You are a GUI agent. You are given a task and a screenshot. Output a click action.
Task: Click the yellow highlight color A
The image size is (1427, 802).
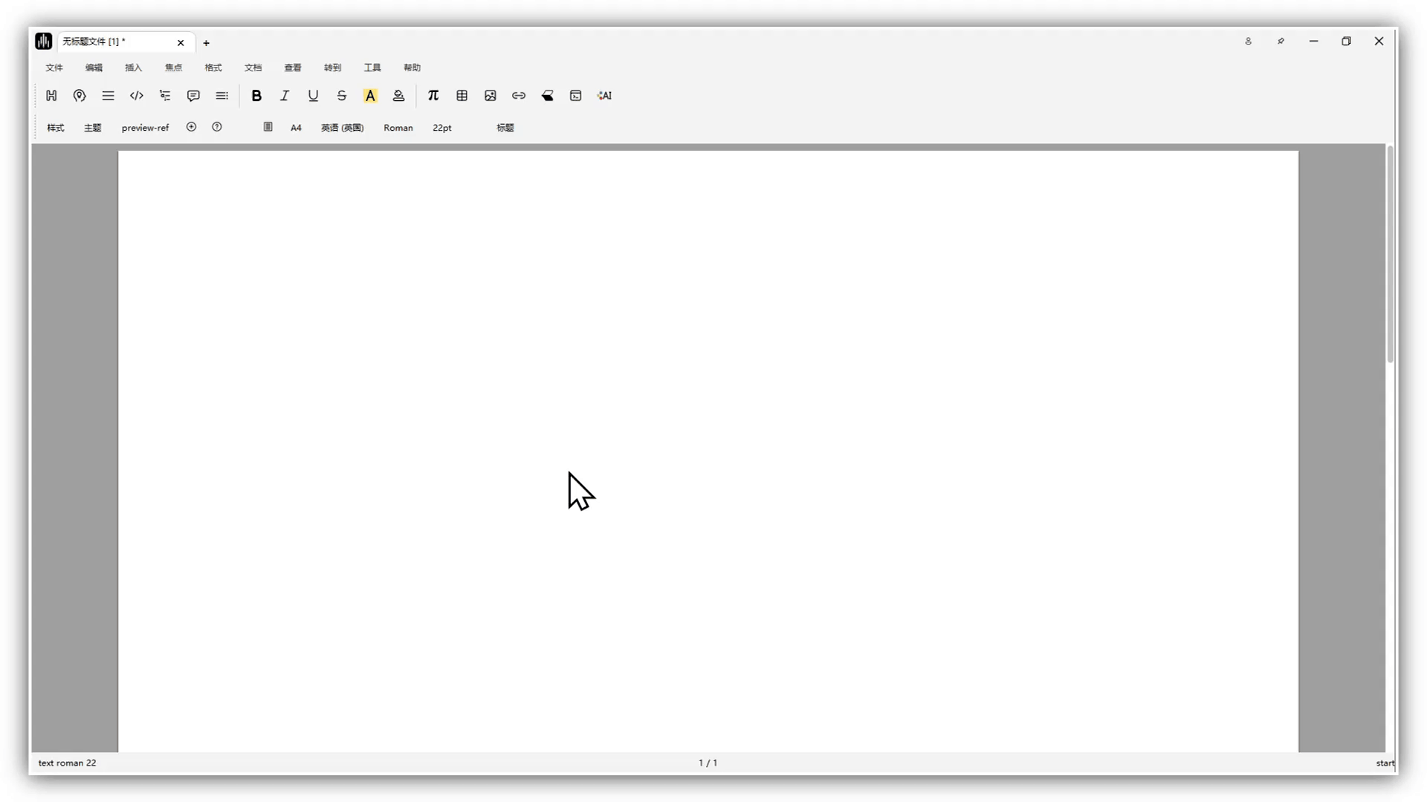pos(370,96)
